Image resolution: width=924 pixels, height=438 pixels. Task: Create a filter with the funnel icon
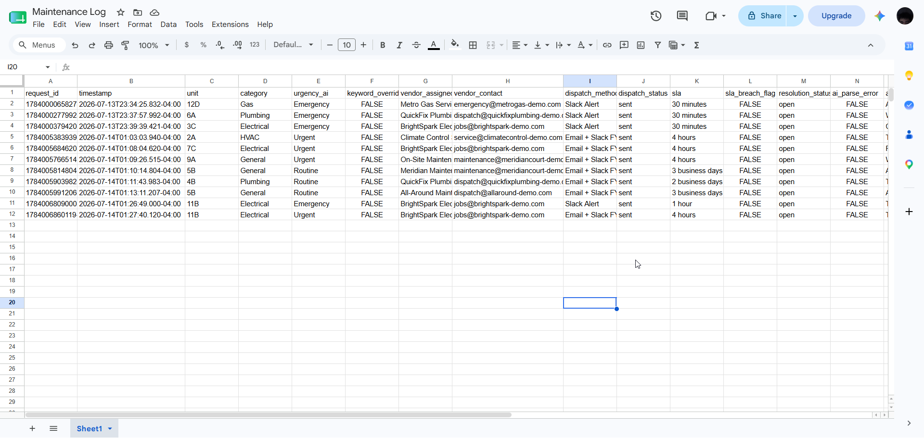pyautogui.click(x=658, y=45)
